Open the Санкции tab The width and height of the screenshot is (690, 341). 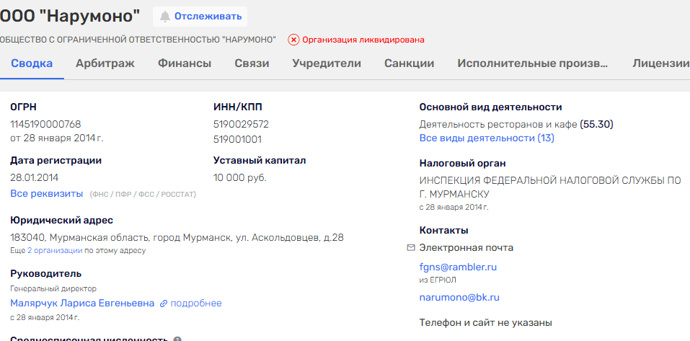click(410, 63)
